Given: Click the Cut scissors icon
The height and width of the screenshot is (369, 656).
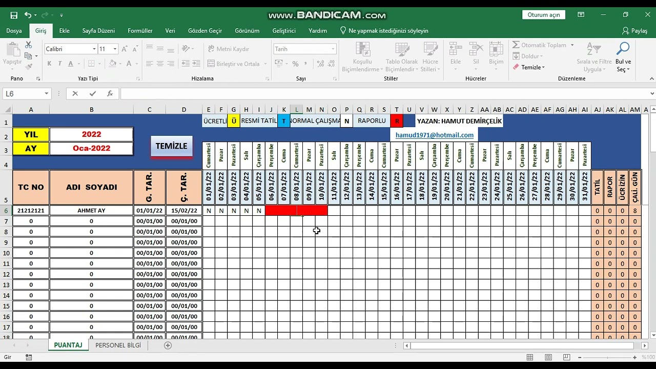Looking at the screenshot, I should pos(29,45).
